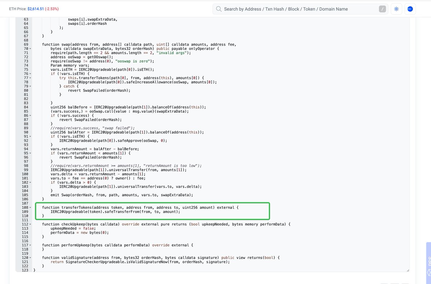Click 'Param memory vars;' line
The width and height of the screenshot is (431, 284).
click(x=70, y=65)
